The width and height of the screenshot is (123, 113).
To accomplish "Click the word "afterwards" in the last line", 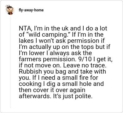I will coord(35,96).
